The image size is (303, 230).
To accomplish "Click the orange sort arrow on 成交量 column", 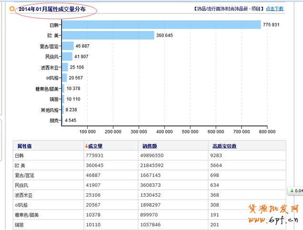I will click(x=86, y=146).
